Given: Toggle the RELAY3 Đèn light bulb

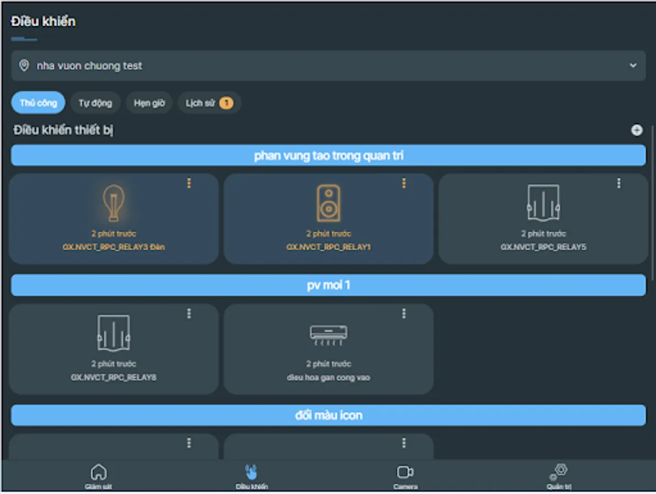Looking at the screenshot, I should [113, 203].
